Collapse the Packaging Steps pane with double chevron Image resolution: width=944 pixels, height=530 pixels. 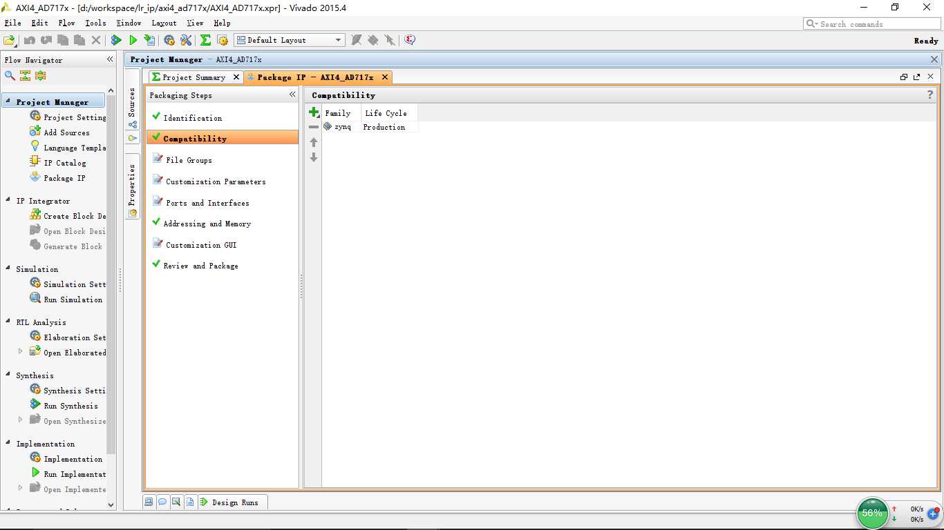point(292,95)
